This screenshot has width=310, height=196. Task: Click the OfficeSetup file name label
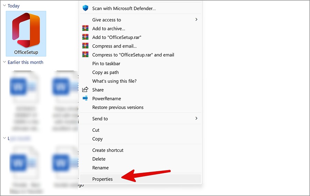[x=26, y=52]
